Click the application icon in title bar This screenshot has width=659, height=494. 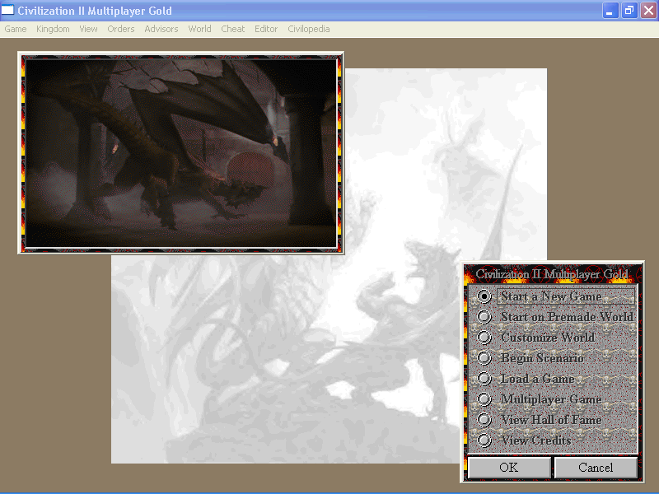click(8, 10)
